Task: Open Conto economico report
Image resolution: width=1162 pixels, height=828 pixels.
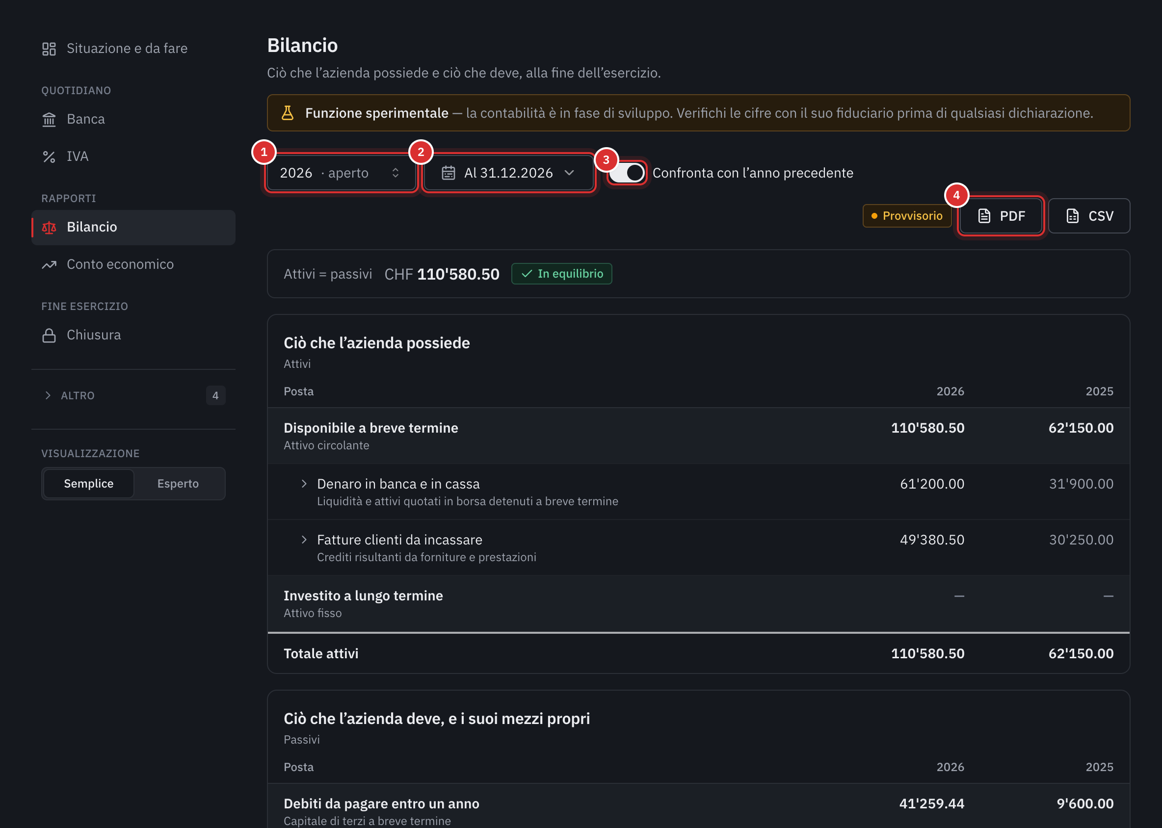Action: point(133,264)
